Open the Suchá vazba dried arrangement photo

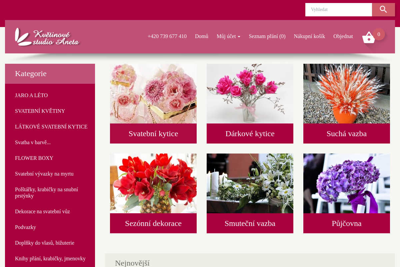347,93
